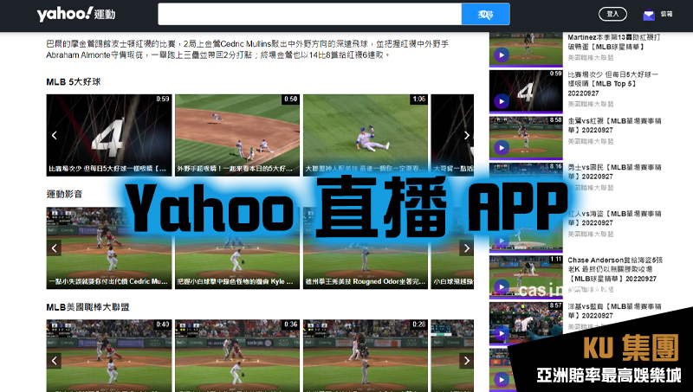Open the Yahoo 運動 logo home link
693x392 pixels.
tap(76, 14)
